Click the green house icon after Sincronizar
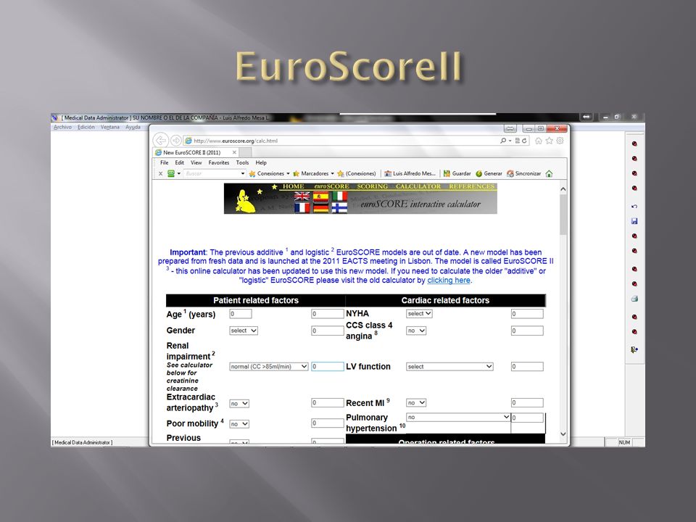The image size is (696, 522). coord(549,173)
